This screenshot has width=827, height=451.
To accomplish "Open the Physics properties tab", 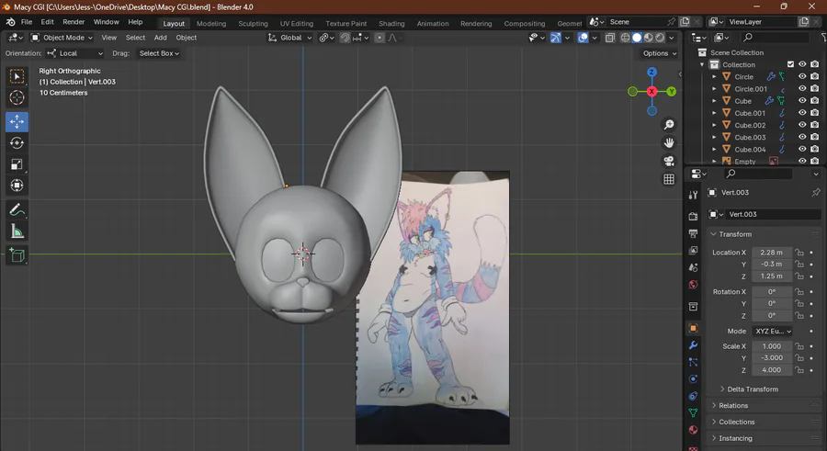I will click(x=693, y=378).
